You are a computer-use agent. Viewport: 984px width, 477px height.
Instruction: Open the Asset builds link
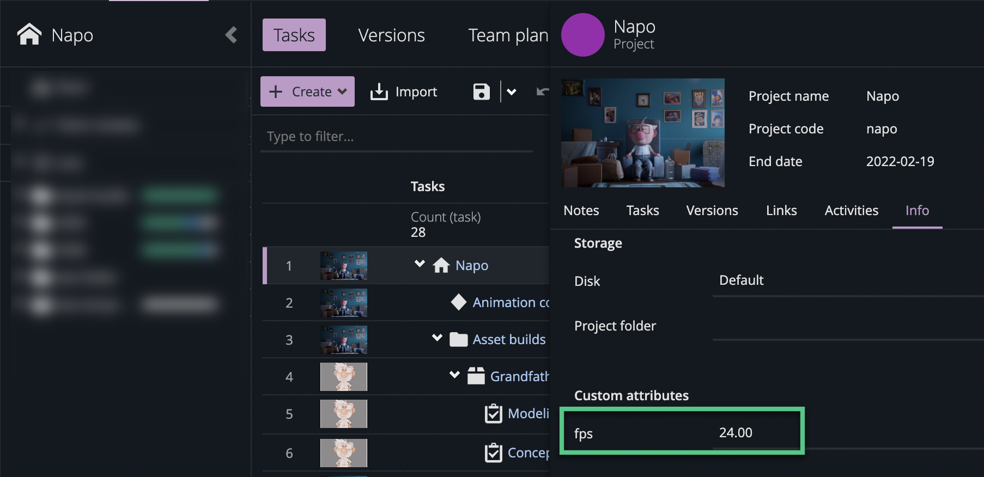tap(509, 339)
